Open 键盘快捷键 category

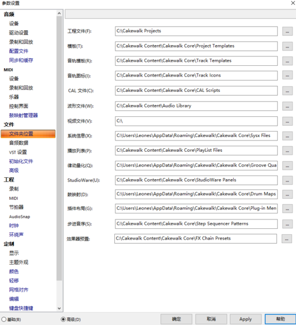pyautogui.click(x=21, y=308)
